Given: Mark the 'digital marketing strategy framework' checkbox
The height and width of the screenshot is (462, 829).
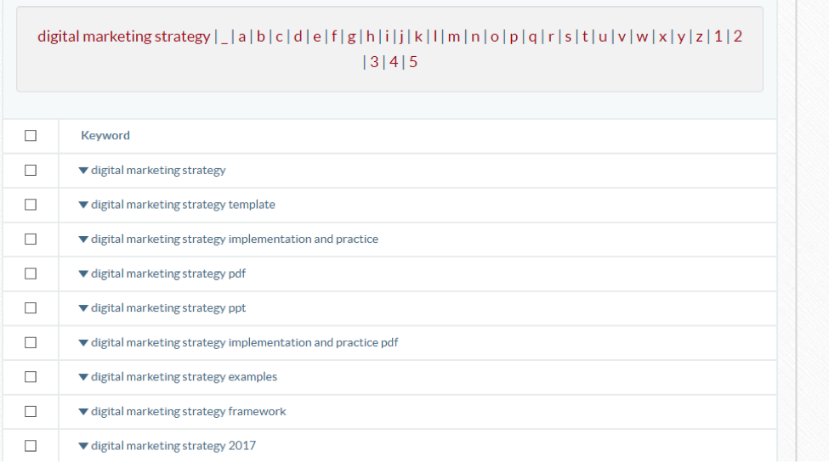Looking at the screenshot, I should (x=31, y=411).
